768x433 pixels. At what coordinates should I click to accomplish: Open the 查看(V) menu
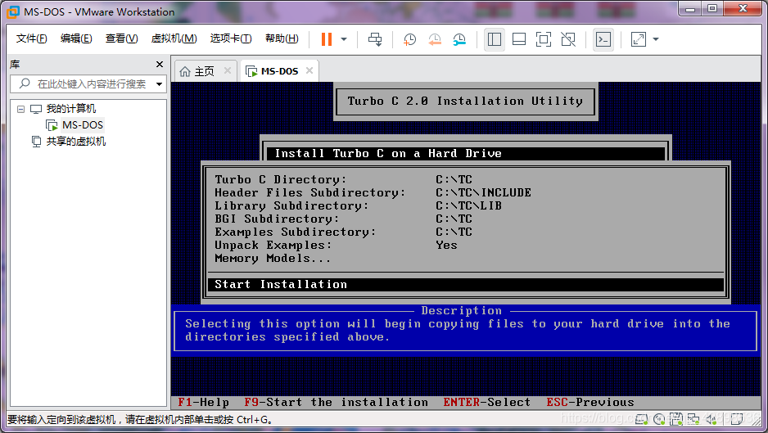pyautogui.click(x=121, y=38)
